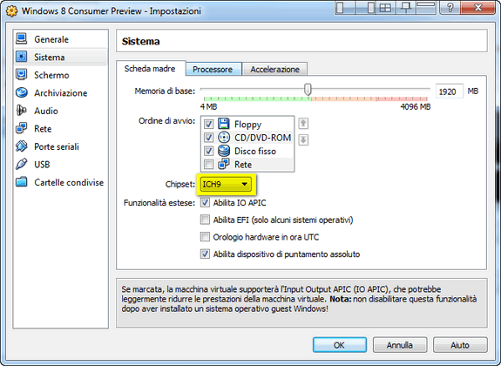Move selected boot device up
This screenshot has width=501, height=366.
click(x=303, y=123)
